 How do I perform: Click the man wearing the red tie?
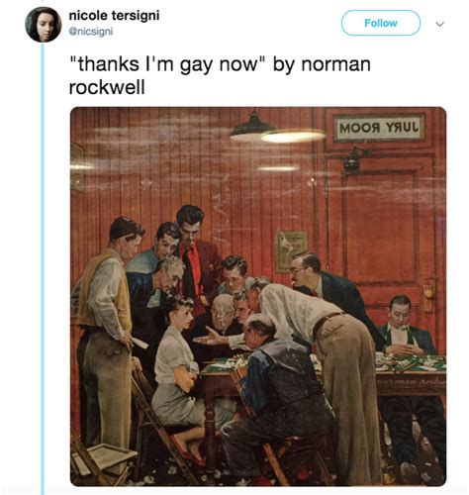click(x=197, y=255)
